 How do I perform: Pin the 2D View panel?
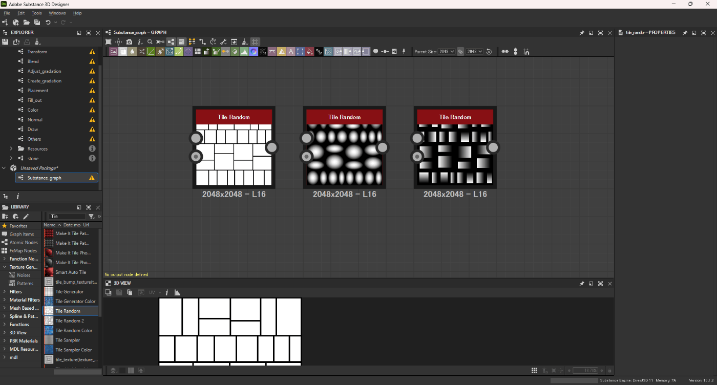click(582, 283)
